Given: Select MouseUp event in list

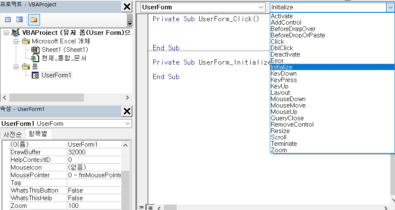Looking at the screenshot, I should 332,112.
